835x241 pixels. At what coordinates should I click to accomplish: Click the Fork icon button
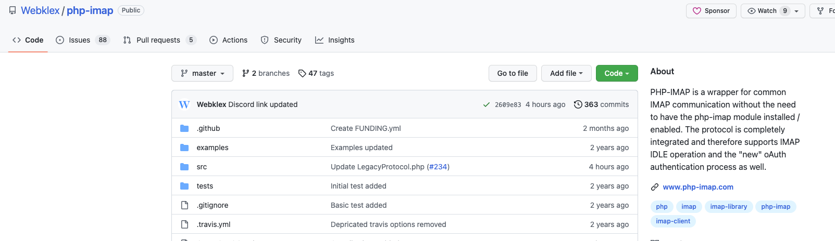point(823,11)
